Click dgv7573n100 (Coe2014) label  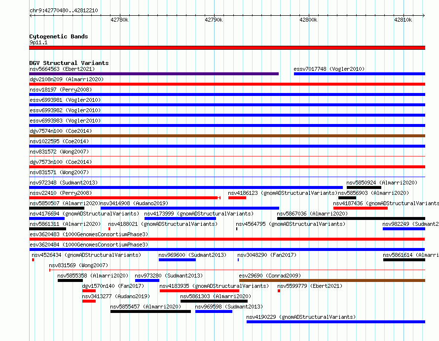pos(61,162)
